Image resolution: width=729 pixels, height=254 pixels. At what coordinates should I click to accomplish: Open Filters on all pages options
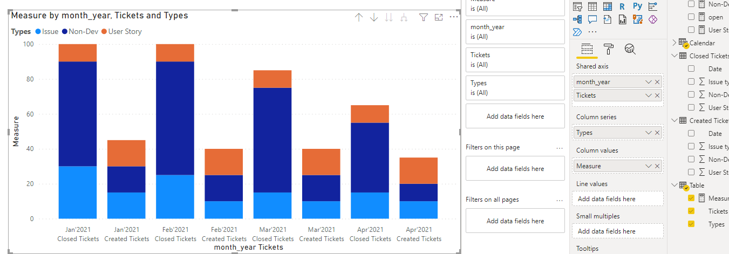560,200
